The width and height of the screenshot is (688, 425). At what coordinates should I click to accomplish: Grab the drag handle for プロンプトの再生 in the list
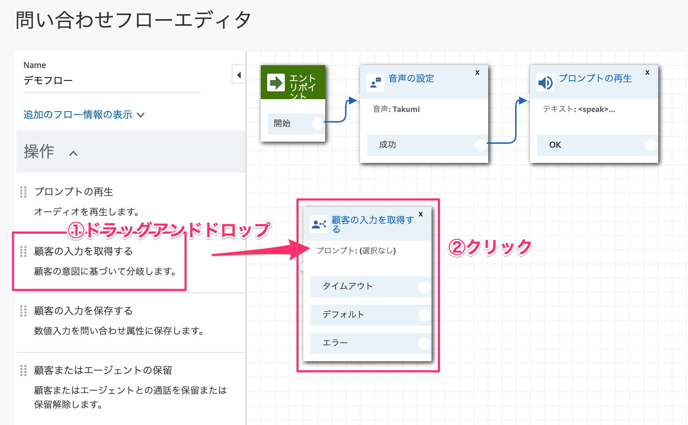[23, 192]
